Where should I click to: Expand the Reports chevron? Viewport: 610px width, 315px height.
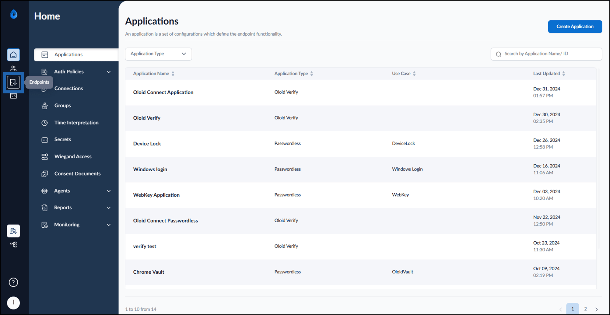point(109,208)
